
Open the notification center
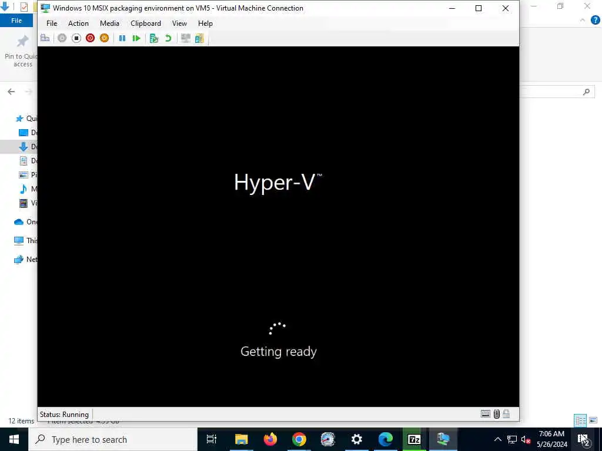click(x=584, y=439)
